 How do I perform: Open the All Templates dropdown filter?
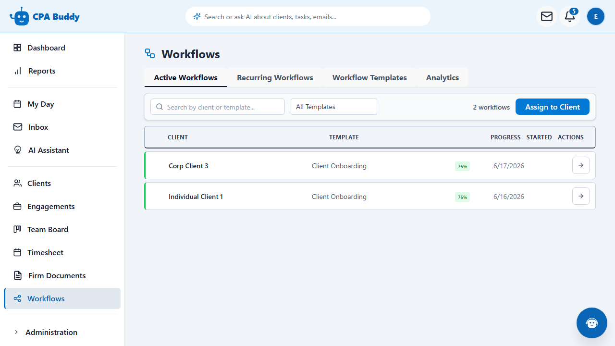(x=334, y=107)
